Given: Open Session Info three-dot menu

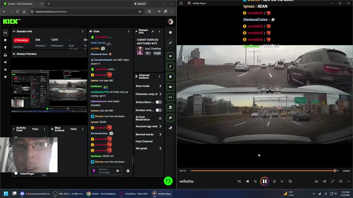Looking at the screenshot, I should coord(82,31).
